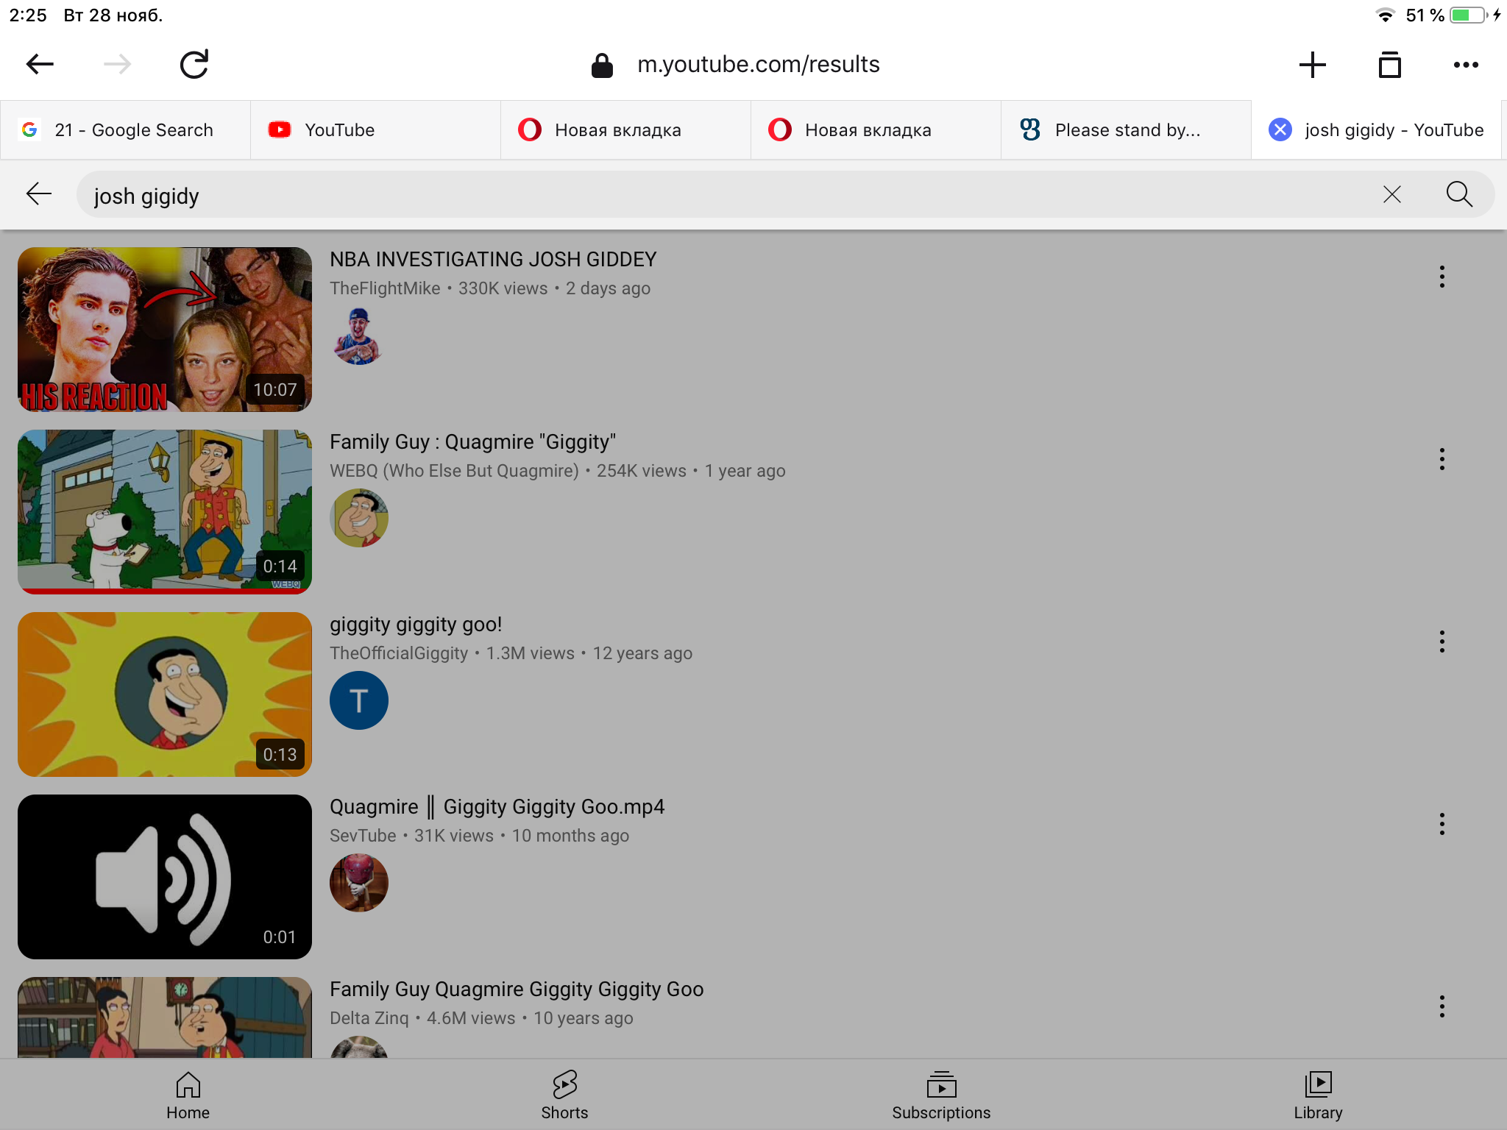
Task: Close the josh gigidy YouTube tab
Action: [x=1280, y=130]
